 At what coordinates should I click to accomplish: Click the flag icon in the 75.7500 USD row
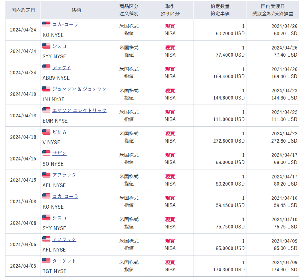[46, 217]
